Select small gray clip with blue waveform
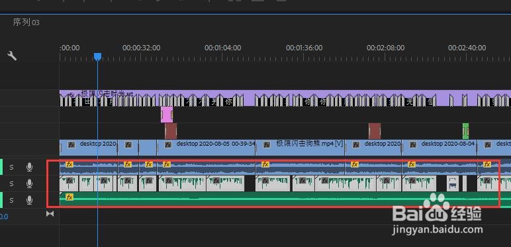Screen dimensions: 511x247 tap(453, 184)
